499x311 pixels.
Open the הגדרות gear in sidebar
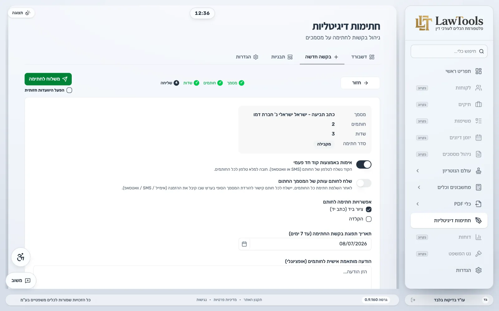pos(478,270)
